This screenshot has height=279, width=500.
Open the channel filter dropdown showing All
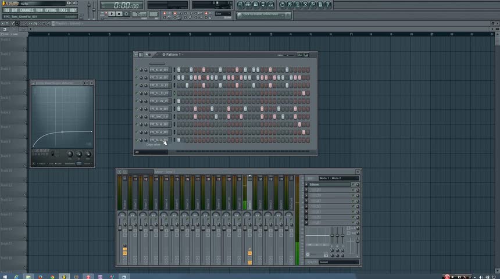coord(150,152)
